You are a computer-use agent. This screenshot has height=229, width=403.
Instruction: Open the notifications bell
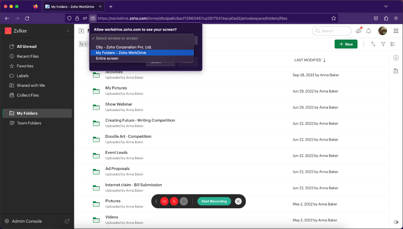(x=369, y=31)
